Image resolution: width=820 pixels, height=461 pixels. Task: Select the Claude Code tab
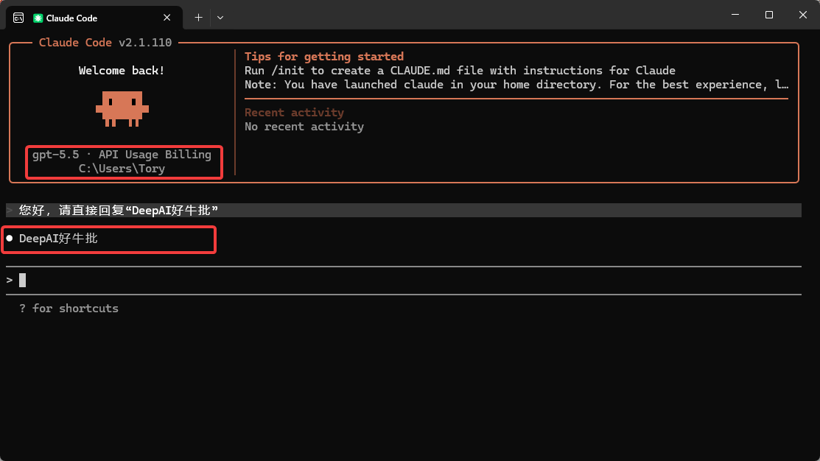click(x=94, y=18)
